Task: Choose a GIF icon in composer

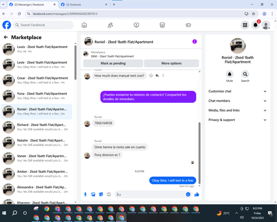Action: 109,194
